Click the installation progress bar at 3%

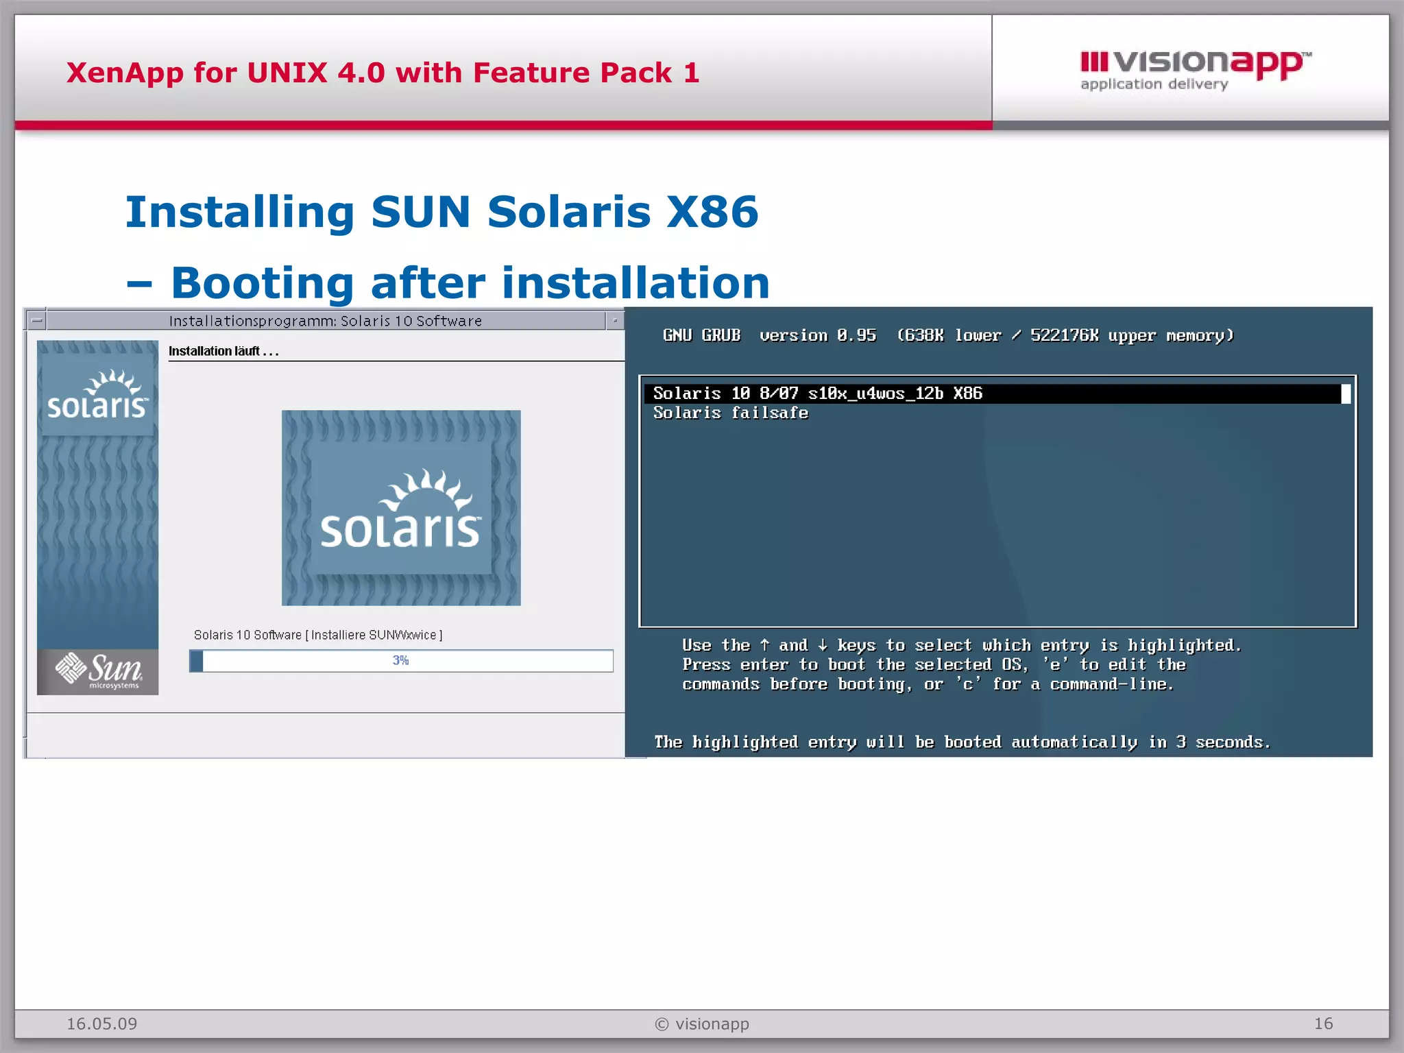click(x=401, y=661)
